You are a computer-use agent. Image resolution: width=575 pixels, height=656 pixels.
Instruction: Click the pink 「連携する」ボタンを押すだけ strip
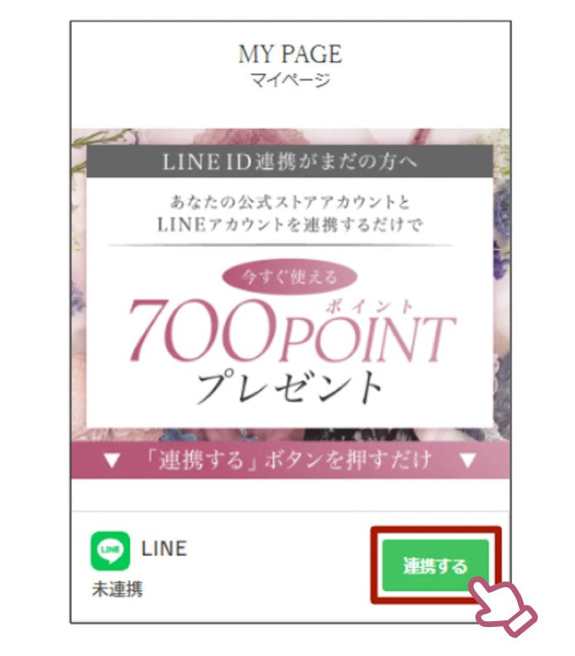coord(290,460)
